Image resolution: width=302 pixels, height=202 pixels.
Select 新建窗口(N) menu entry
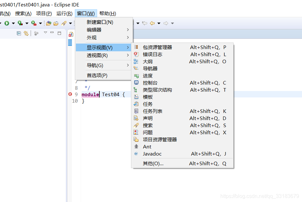[103, 22]
